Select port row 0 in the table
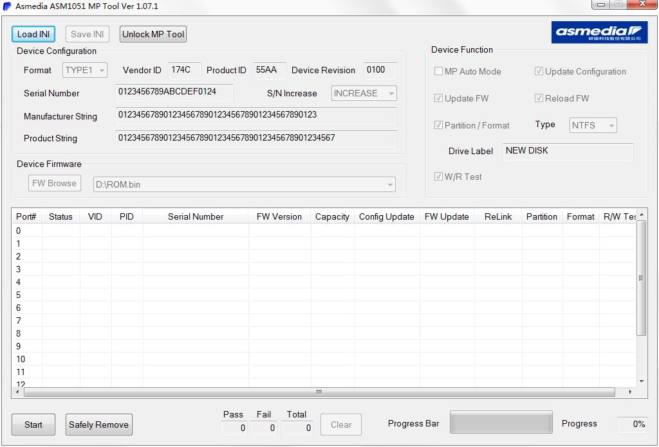 [324, 231]
